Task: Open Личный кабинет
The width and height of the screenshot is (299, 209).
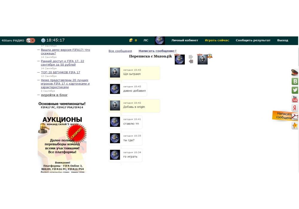Action: (185, 40)
